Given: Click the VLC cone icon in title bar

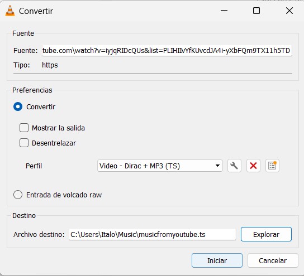Looking at the screenshot, I should click(10, 11).
